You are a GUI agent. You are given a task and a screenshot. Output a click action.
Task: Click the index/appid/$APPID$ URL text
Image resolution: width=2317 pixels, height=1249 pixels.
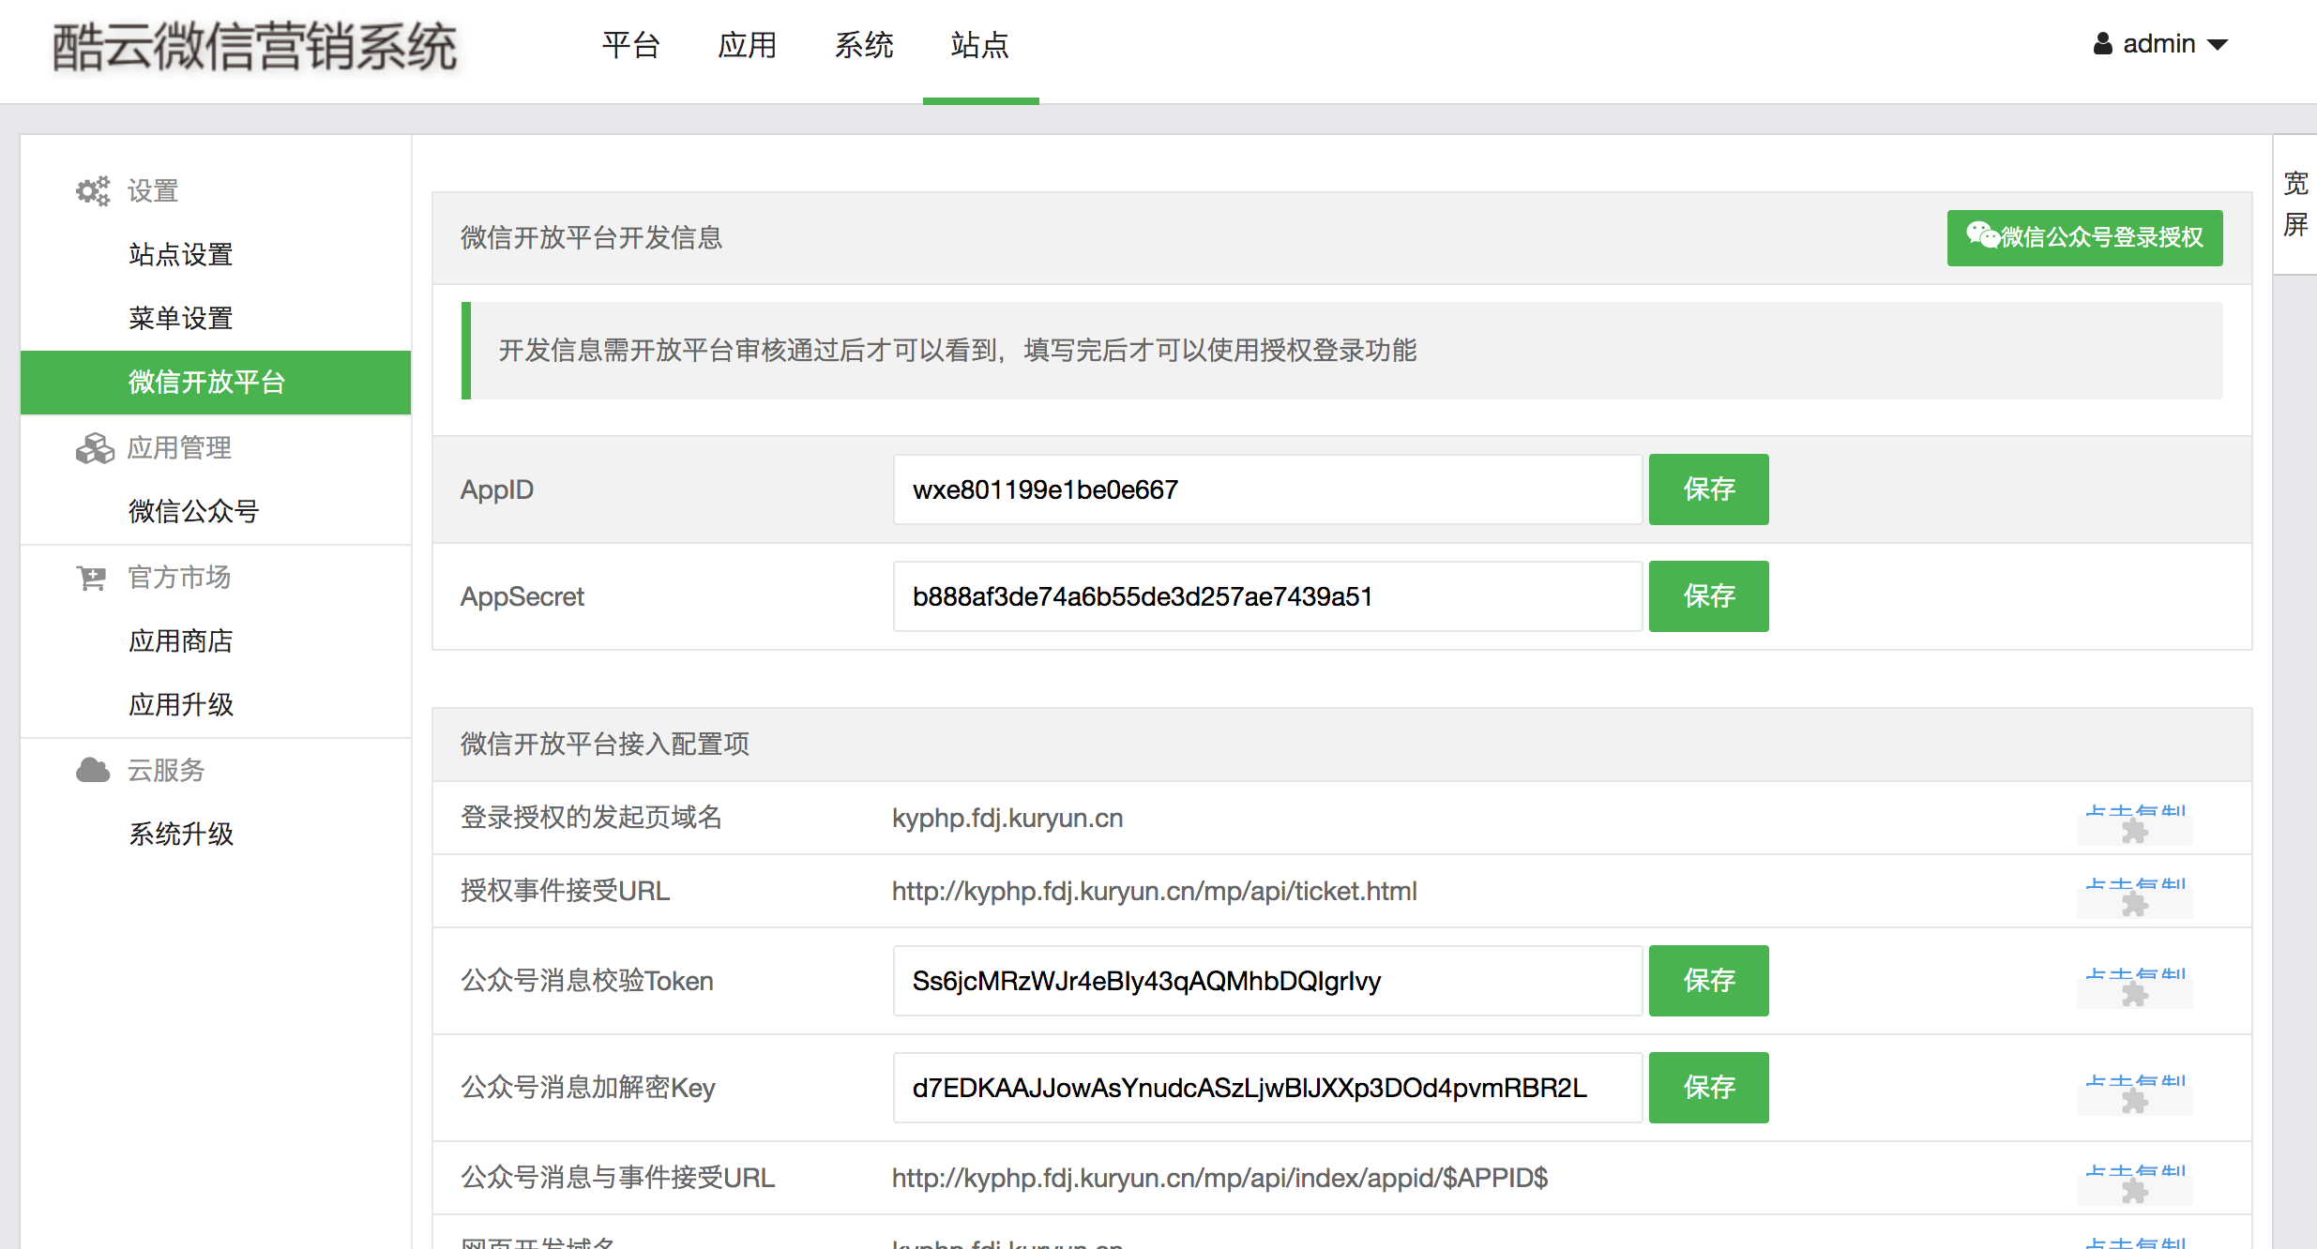tap(1219, 1178)
